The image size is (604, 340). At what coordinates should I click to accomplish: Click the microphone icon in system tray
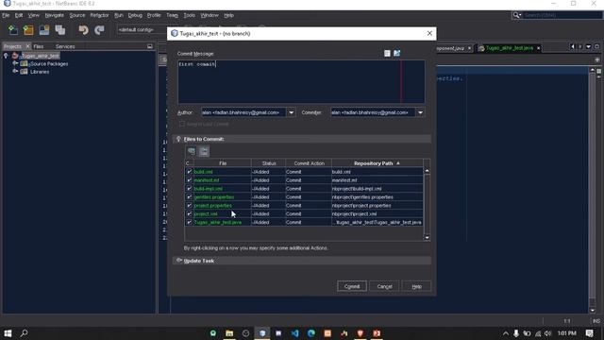tap(516, 333)
